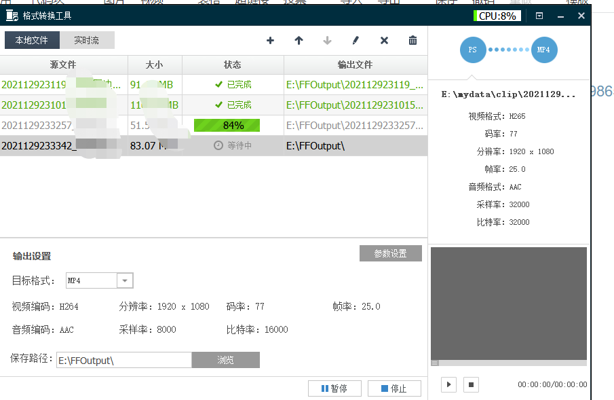Stop conversion with the 停止 button

point(394,388)
